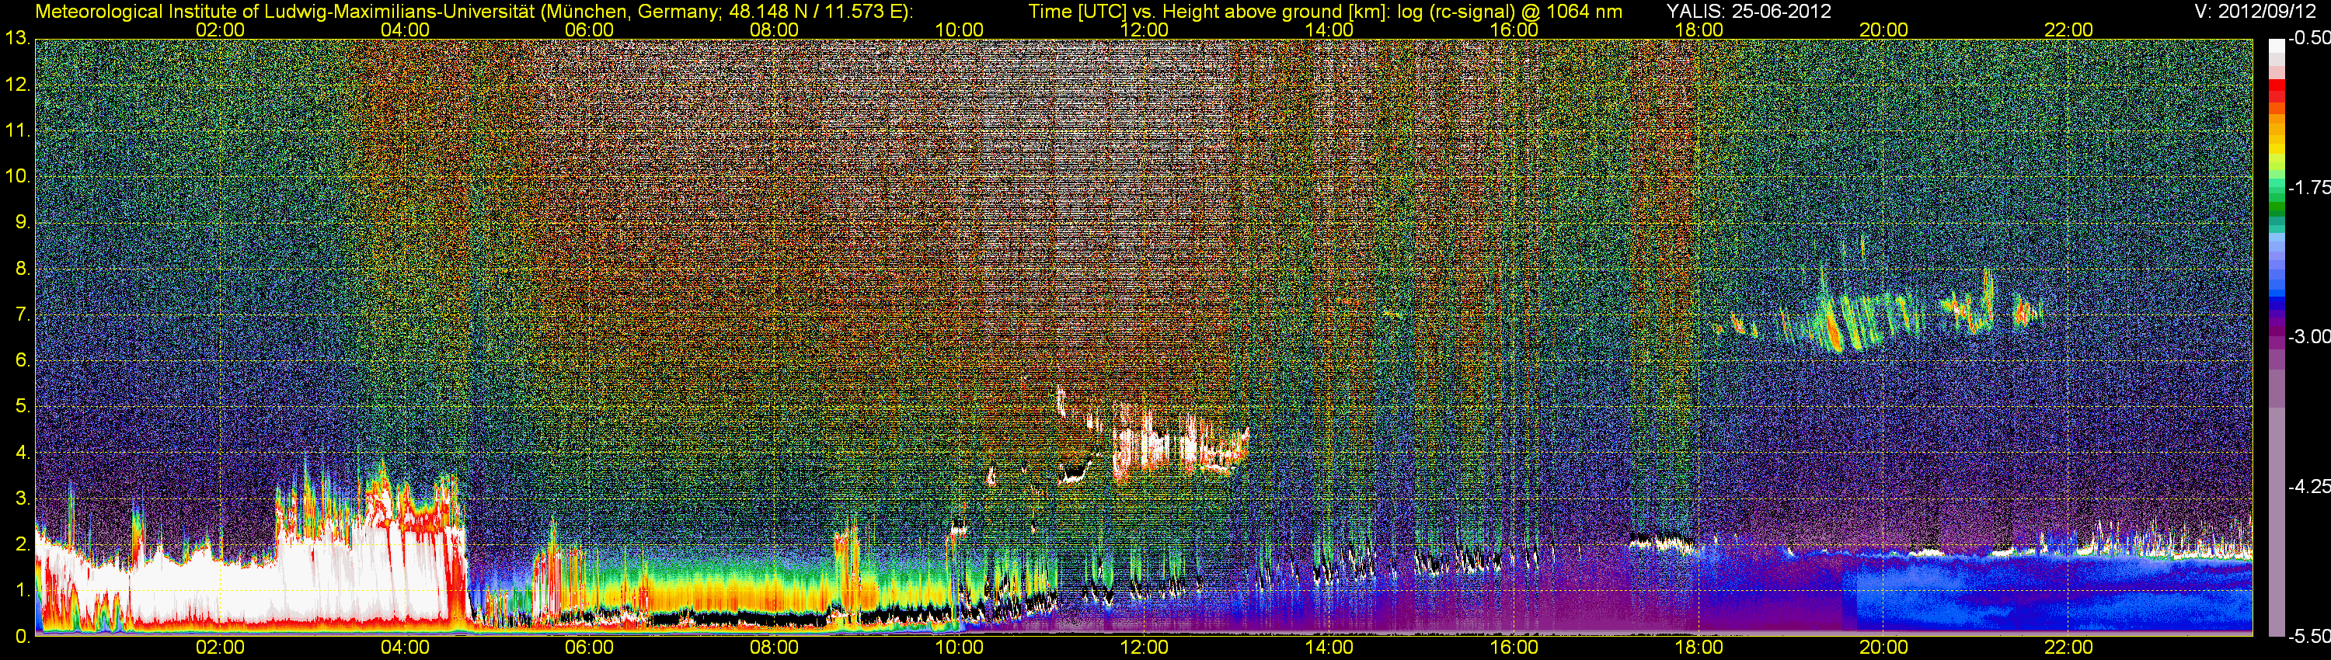Viewport: 2331px width, 660px height.
Task: Click the 06:00 label on the top time axis
Action: (x=589, y=30)
